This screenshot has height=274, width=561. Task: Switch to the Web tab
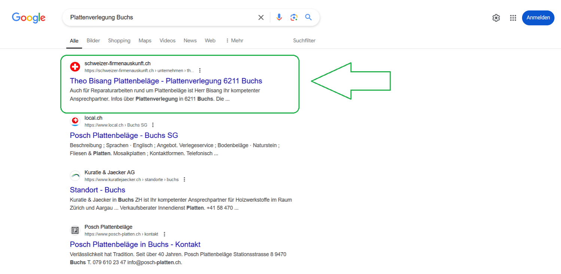[x=210, y=40]
